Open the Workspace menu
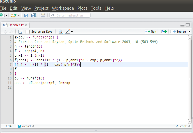 [63, 8]
